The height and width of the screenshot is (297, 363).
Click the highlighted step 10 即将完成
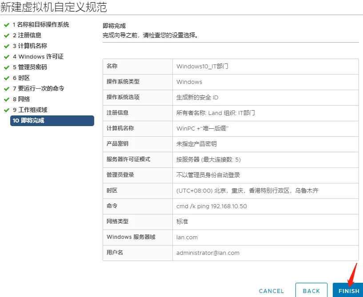coord(52,120)
